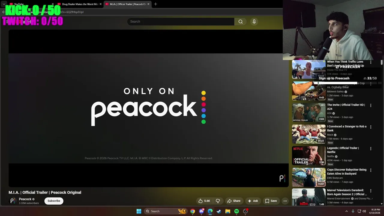The width and height of the screenshot is (384, 216).
Task: Open options for Traffic Laws video
Action: (x=371, y=62)
